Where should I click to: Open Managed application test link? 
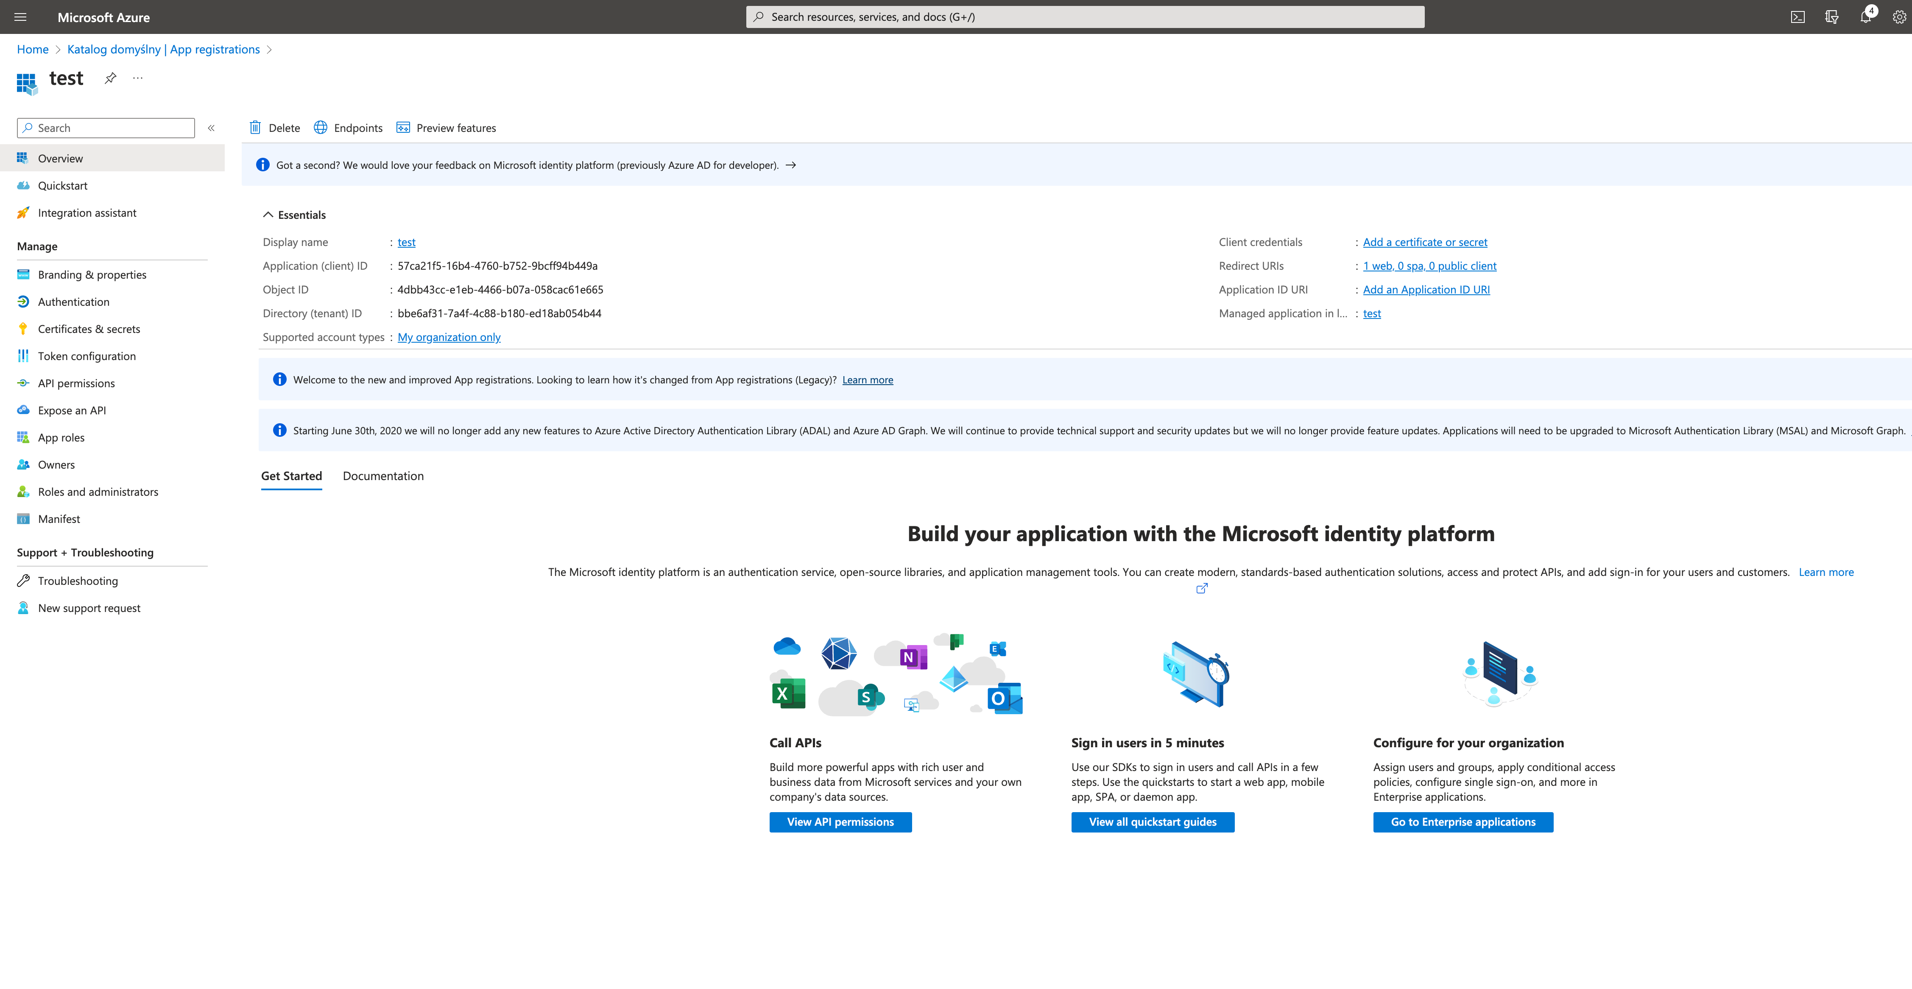[x=1372, y=313]
